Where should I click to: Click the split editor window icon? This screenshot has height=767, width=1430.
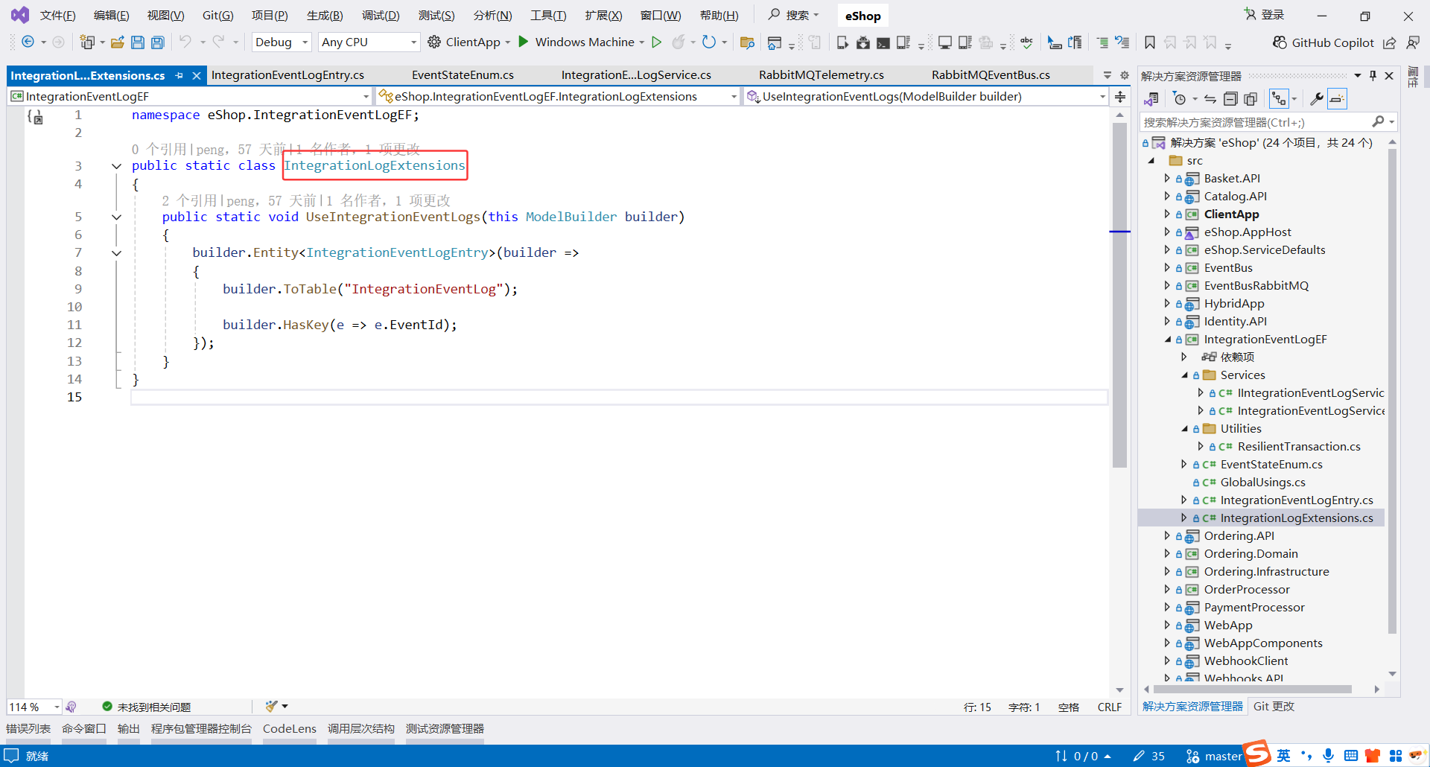pyautogui.click(x=1120, y=97)
